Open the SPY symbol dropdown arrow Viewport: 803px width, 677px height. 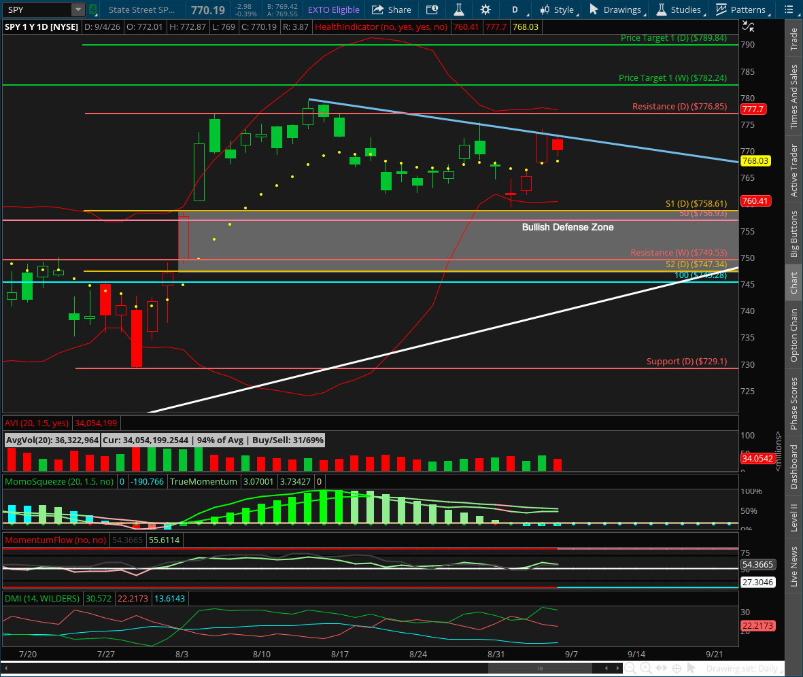coord(78,10)
